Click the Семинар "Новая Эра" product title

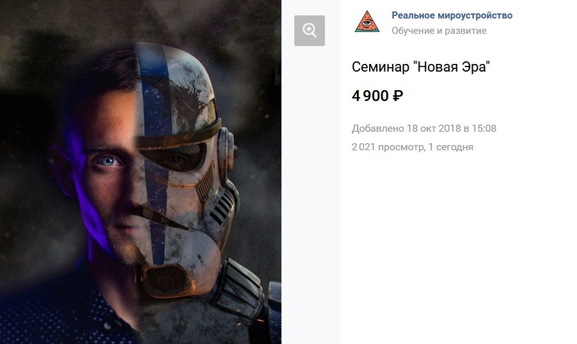click(x=421, y=67)
